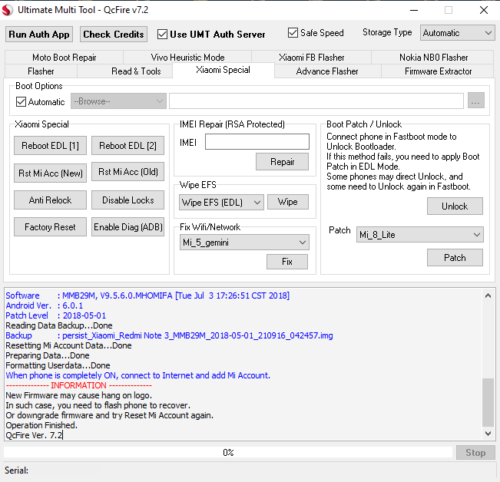This screenshot has height=482, width=500.
Task: Switch to Nokia NB0 Flasher tab
Action: (433, 58)
